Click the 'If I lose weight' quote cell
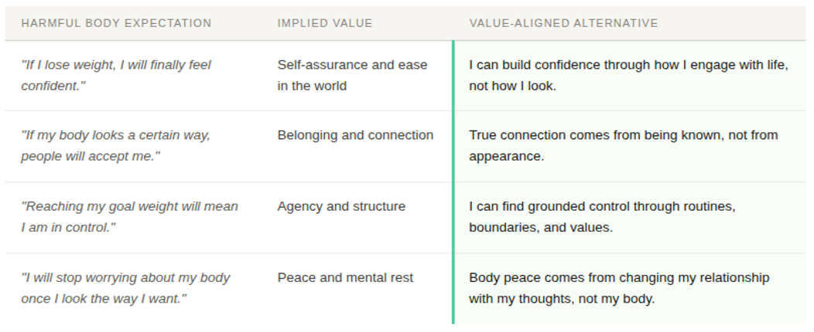814x332 pixels. [116, 75]
